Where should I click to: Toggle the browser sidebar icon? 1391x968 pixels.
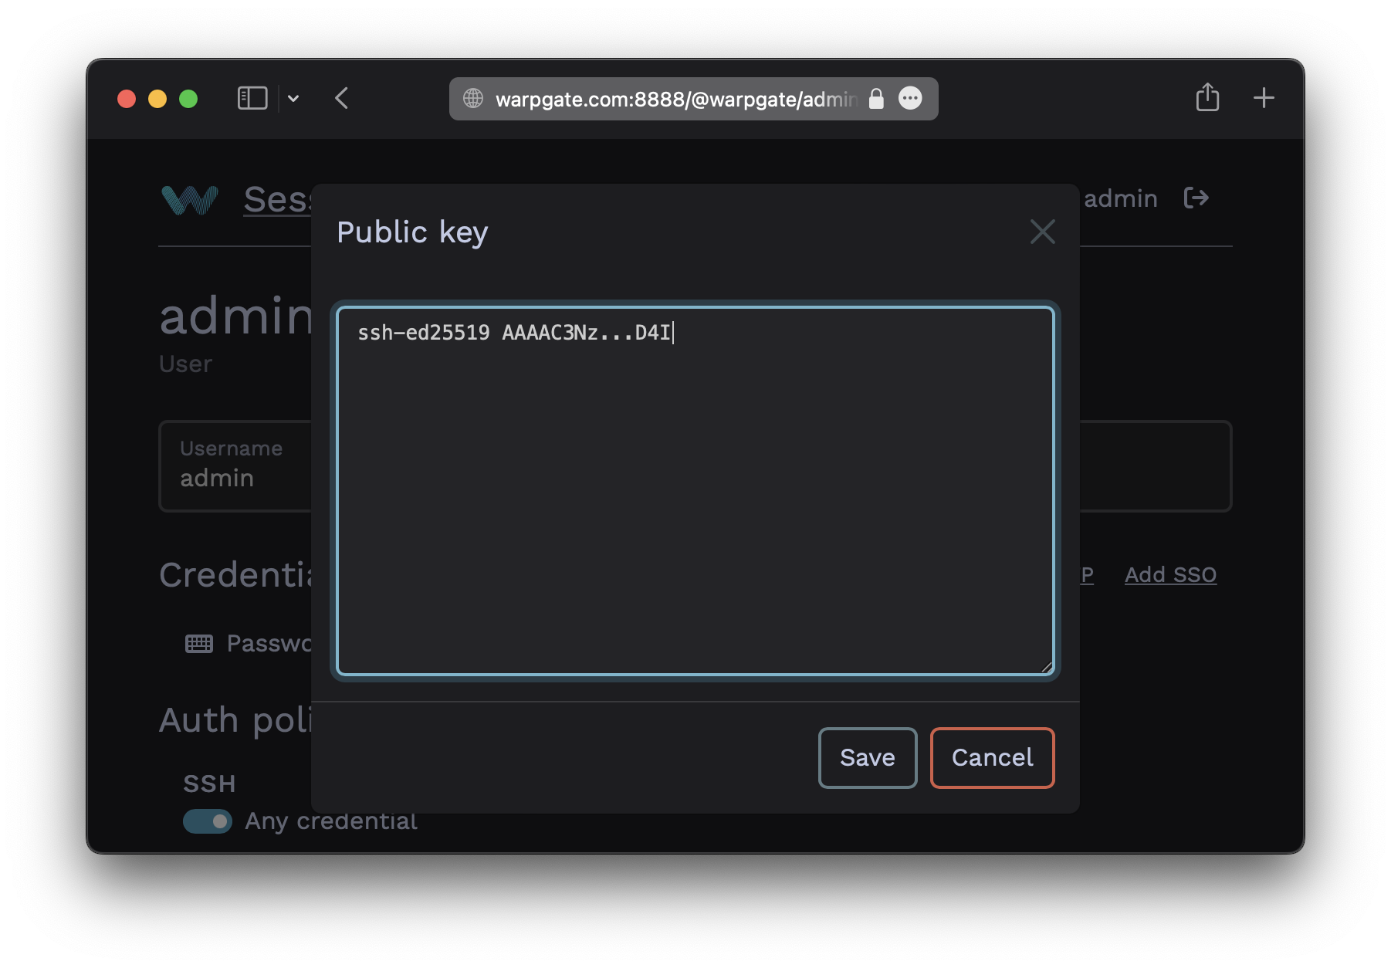tap(252, 98)
